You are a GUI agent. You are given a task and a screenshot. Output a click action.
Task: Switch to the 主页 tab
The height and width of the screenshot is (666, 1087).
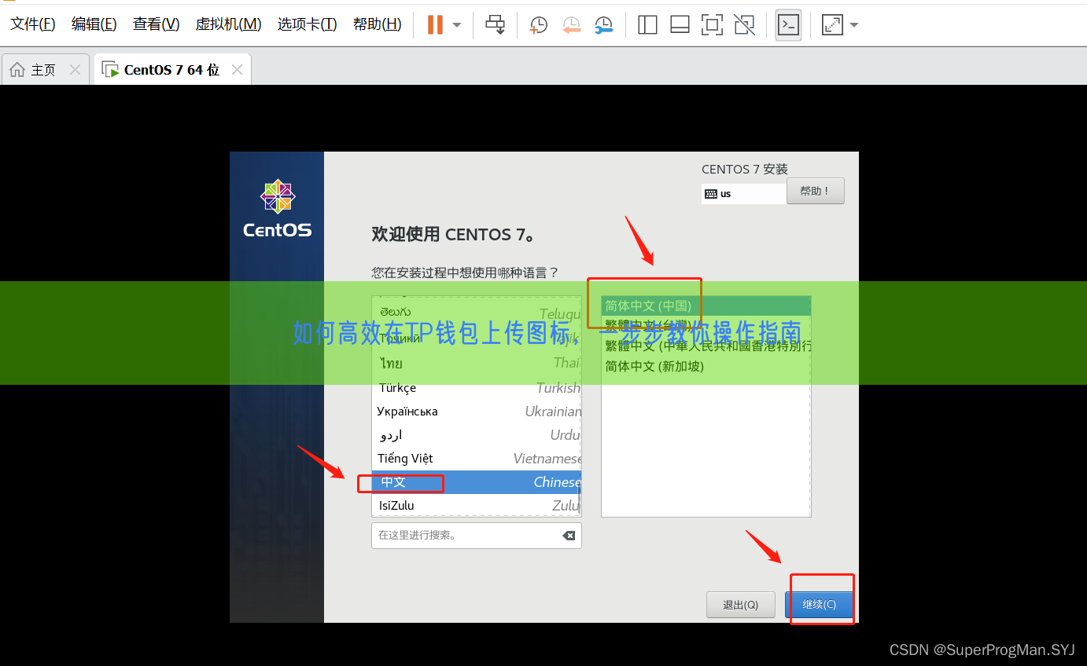tap(46, 69)
